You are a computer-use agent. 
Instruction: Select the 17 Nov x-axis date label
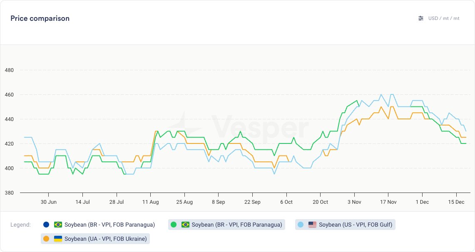pyautogui.click(x=388, y=202)
